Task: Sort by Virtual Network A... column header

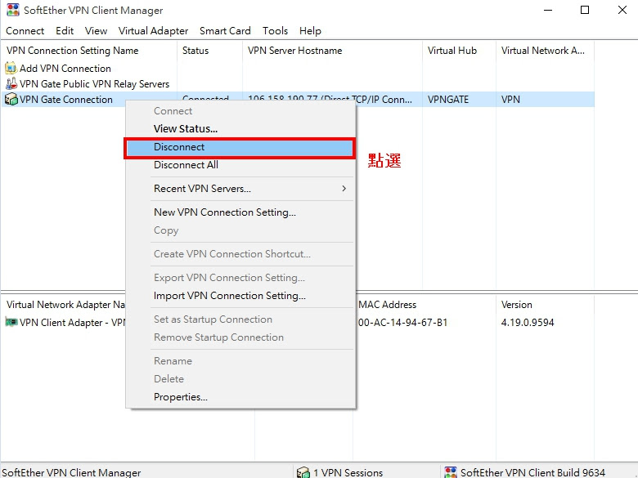Action: 546,51
